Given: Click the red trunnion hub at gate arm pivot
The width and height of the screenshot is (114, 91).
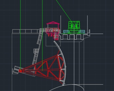Looking at the screenshot, I should click(x=20, y=71).
